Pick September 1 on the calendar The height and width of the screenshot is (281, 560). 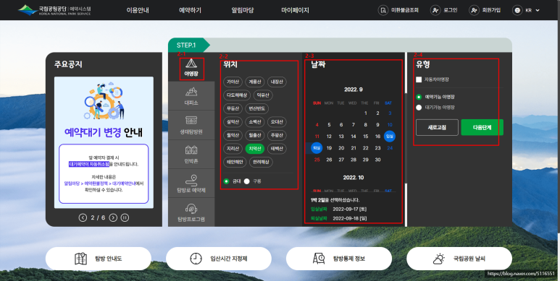[x=365, y=113]
